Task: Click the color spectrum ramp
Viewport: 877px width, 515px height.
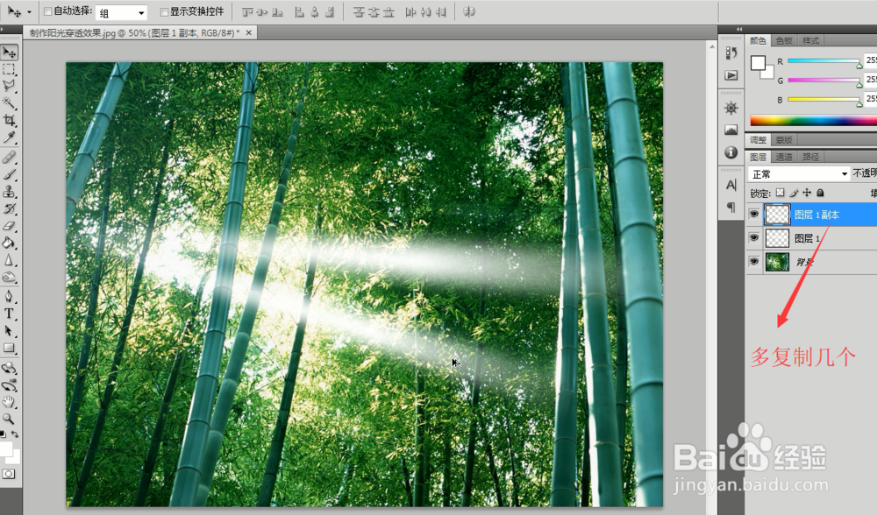Action: (x=813, y=121)
